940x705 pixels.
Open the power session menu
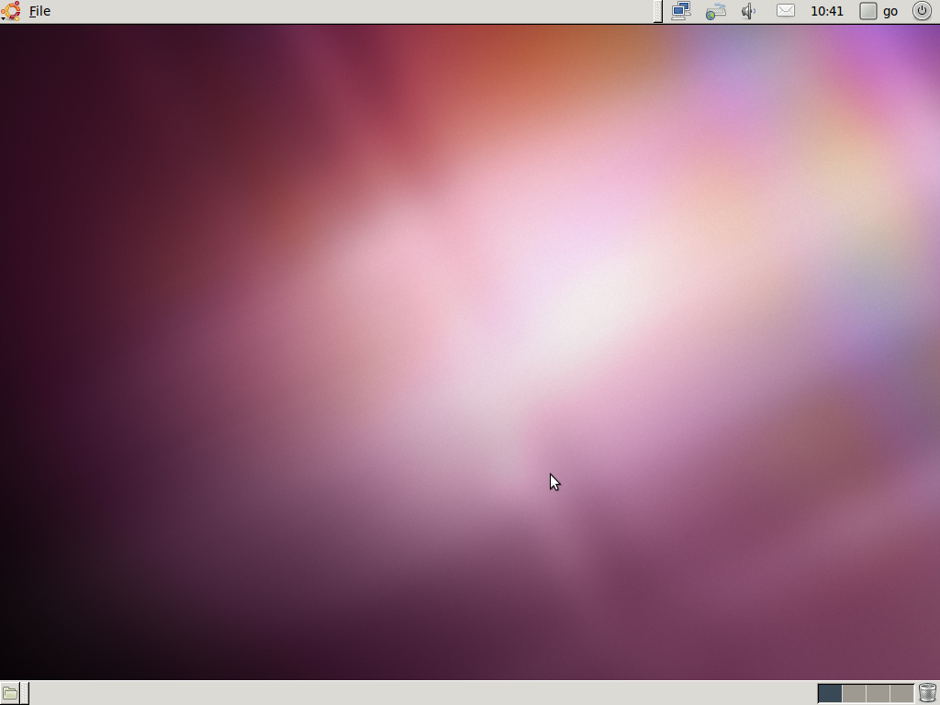922,11
